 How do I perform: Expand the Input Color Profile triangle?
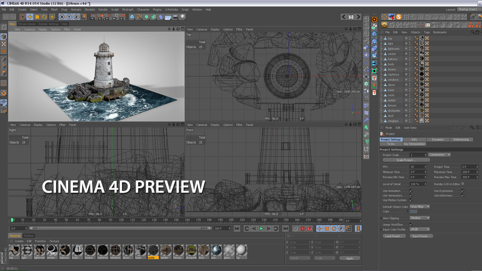coord(381,229)
